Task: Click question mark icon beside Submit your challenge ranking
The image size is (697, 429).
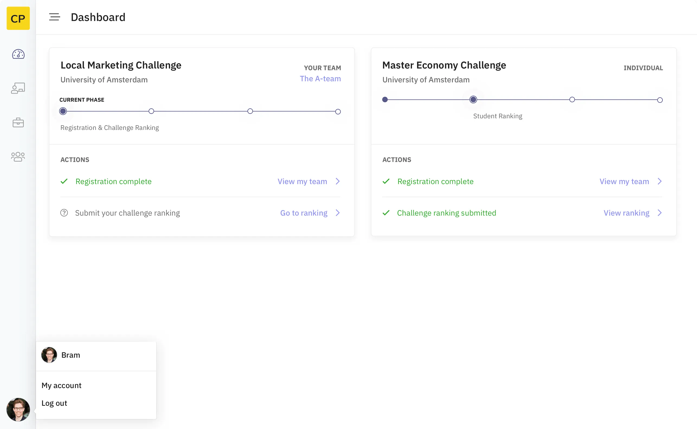Action: [64, 213]
